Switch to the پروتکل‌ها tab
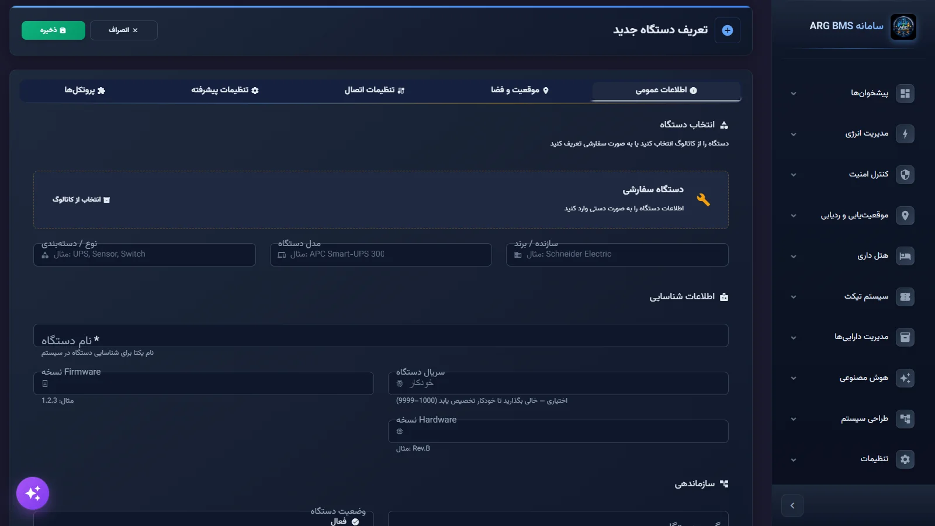The image size is (935, 526). [85, 91]
